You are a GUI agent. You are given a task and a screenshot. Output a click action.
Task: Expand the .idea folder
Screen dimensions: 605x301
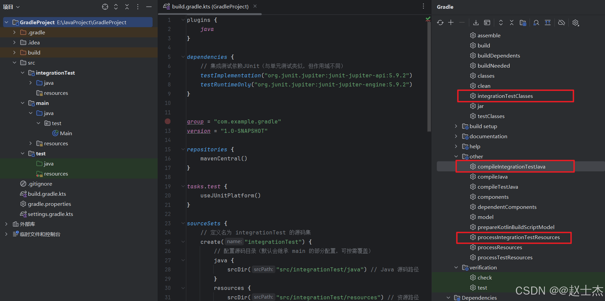[x=14, y=42]
